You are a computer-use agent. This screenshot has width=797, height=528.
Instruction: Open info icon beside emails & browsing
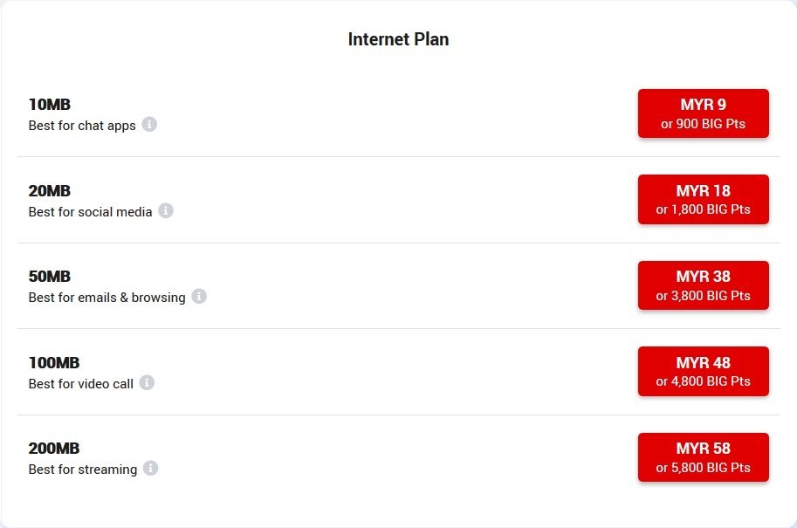199,297
